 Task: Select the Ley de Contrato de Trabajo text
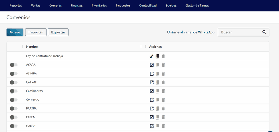click(44, 56)
